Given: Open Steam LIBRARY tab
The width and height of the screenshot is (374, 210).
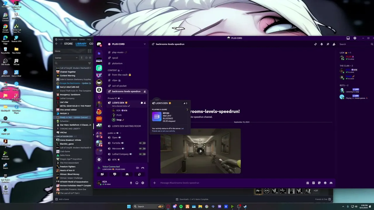Looking at the screenshot, I should tap(81, 44).
